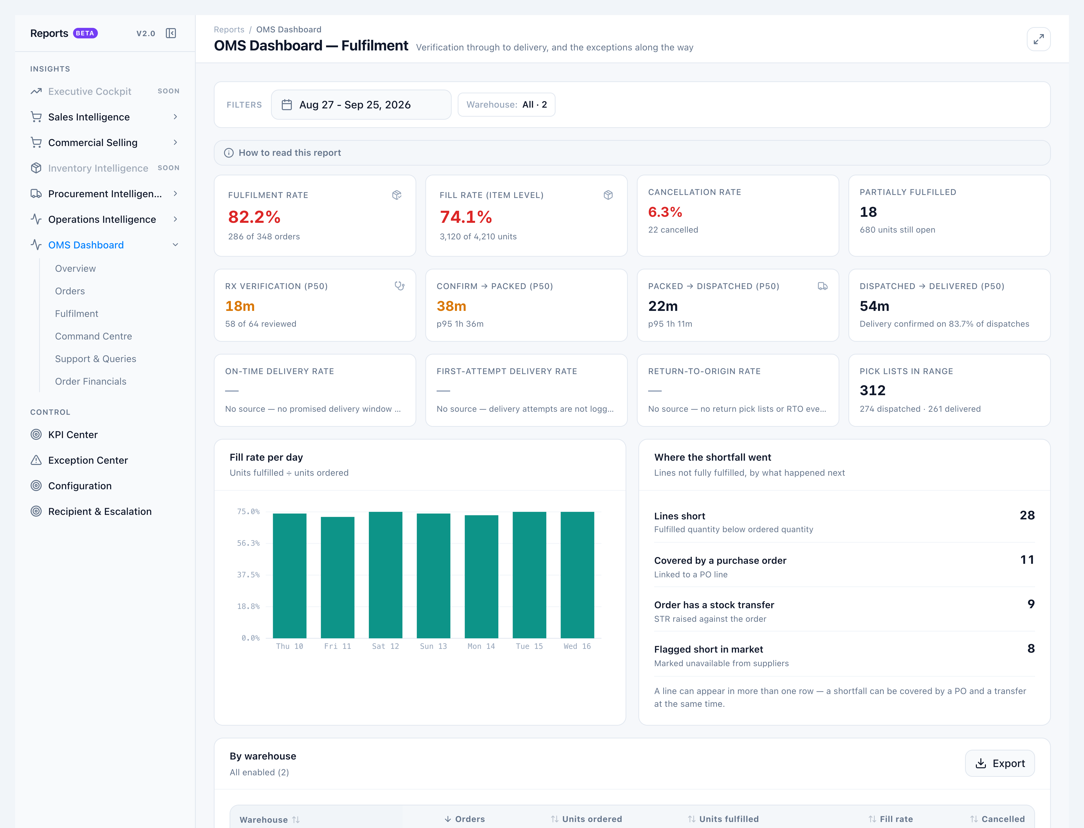Expand the Procurement Intelligence chevron
Viewport: 1084px width, 828px height.
click(175, 194)
